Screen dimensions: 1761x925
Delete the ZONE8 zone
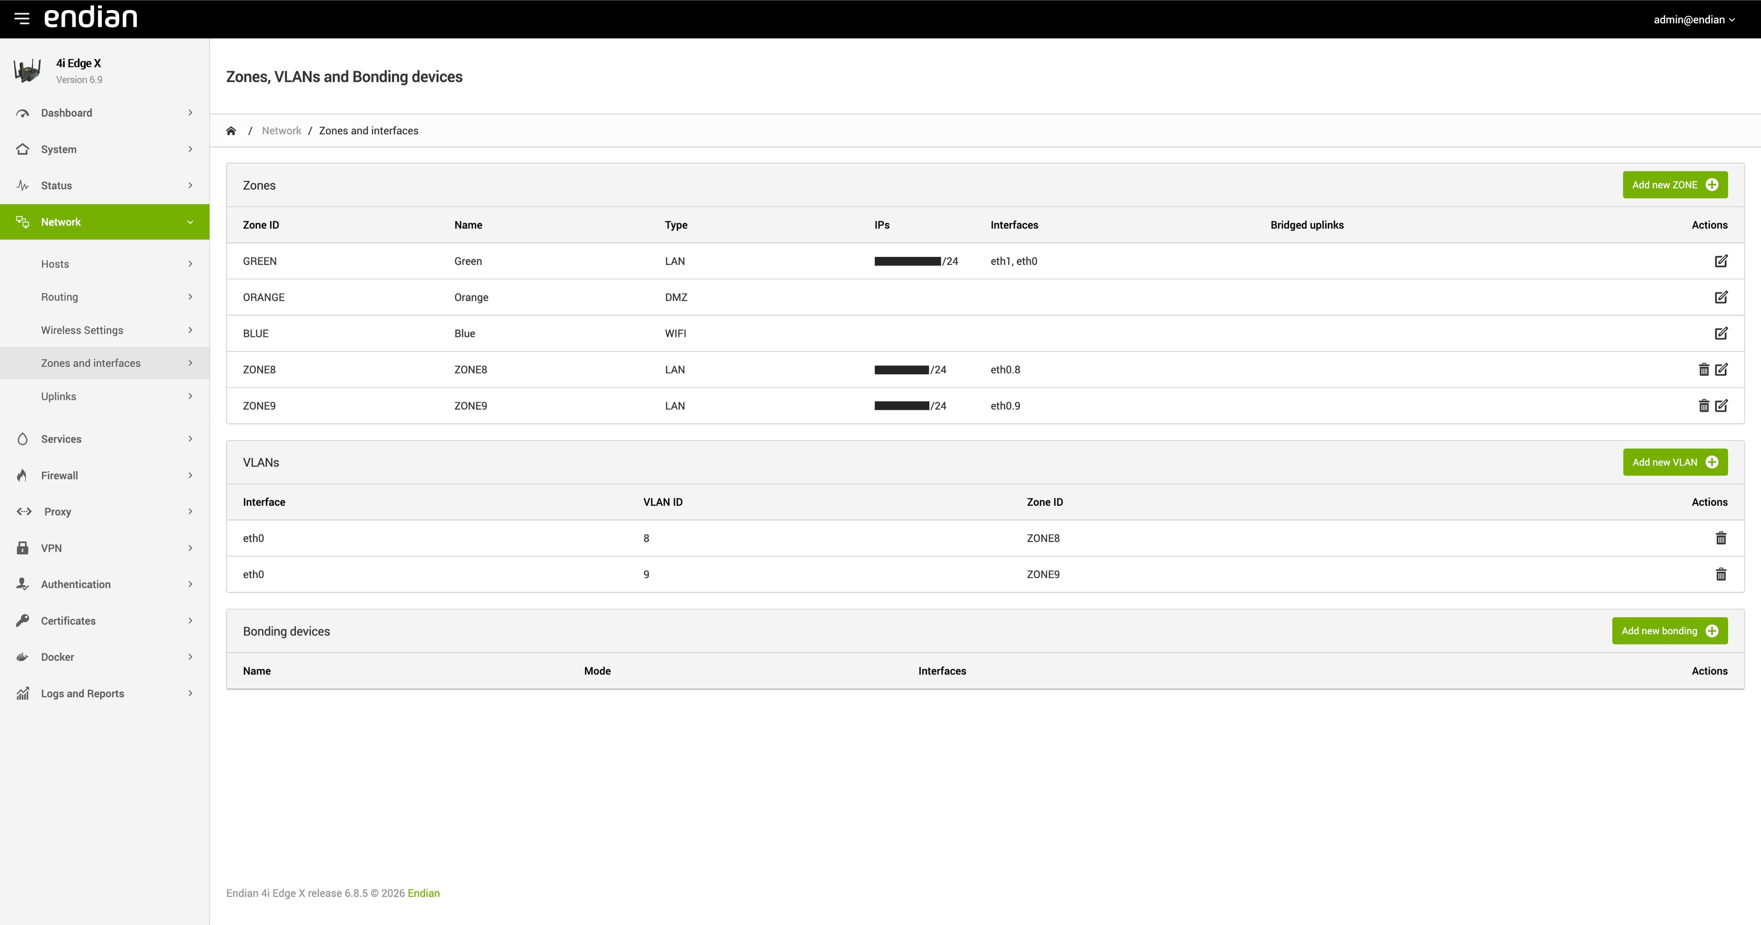[1704, 369]
